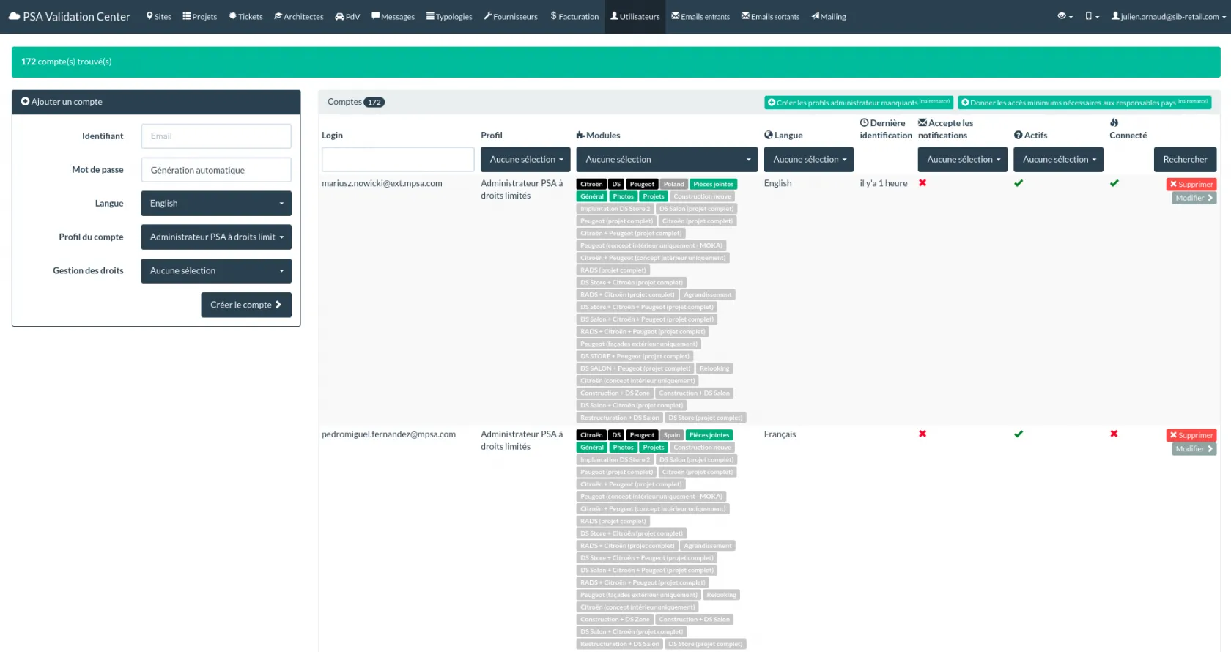Click the Dernière identification clock icon header
This screenshot has width=1231, height=652.
[x=864, y=123]
